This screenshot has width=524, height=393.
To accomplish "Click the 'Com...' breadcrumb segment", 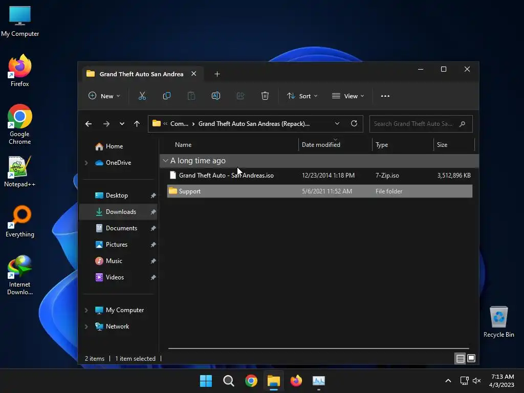I will click(x=179, y=124).
